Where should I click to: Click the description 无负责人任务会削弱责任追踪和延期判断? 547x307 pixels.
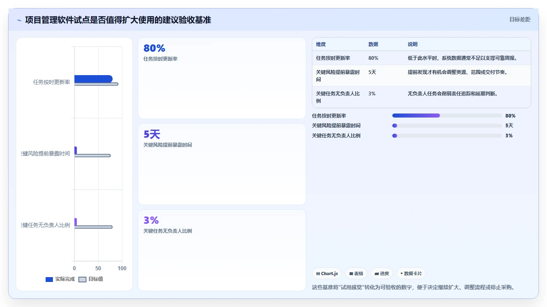(x=452, y=94)
